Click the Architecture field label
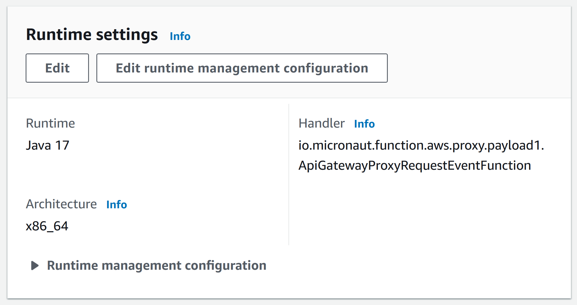This screenshot has width=577, height=305. coord(61,204)
